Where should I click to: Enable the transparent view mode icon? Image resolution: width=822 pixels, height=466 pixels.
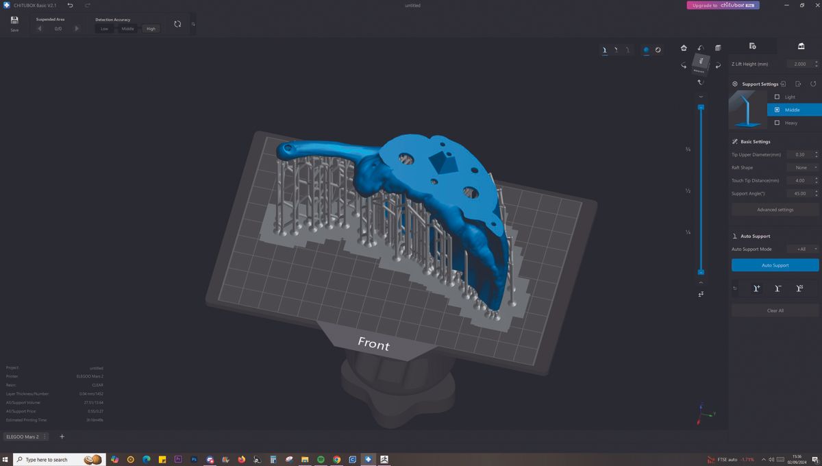pyautogui.click(x=658, y=49)
